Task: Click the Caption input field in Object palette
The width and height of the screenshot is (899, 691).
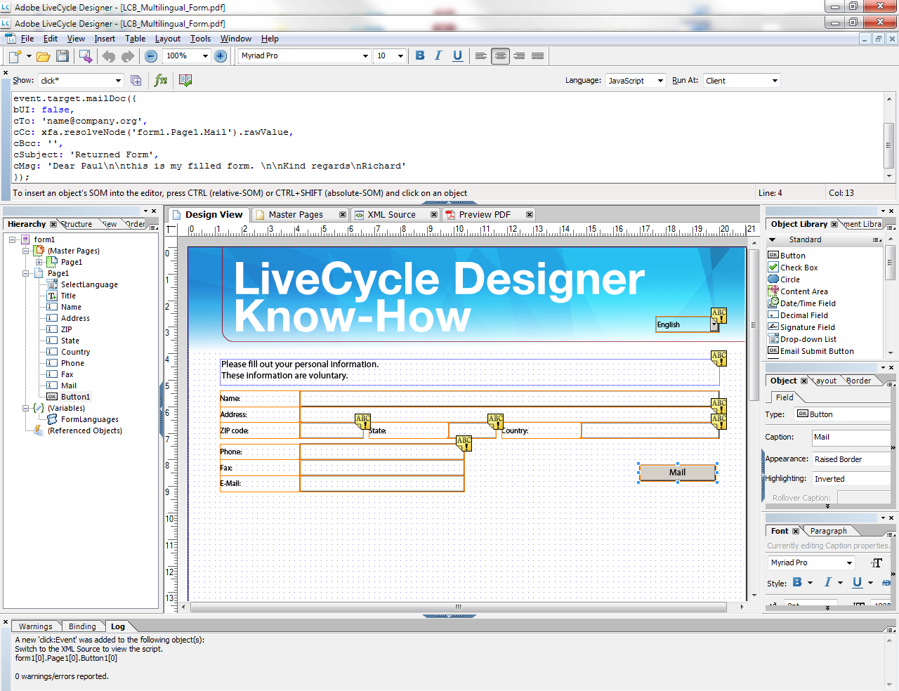Action: (x=851, y=437)
